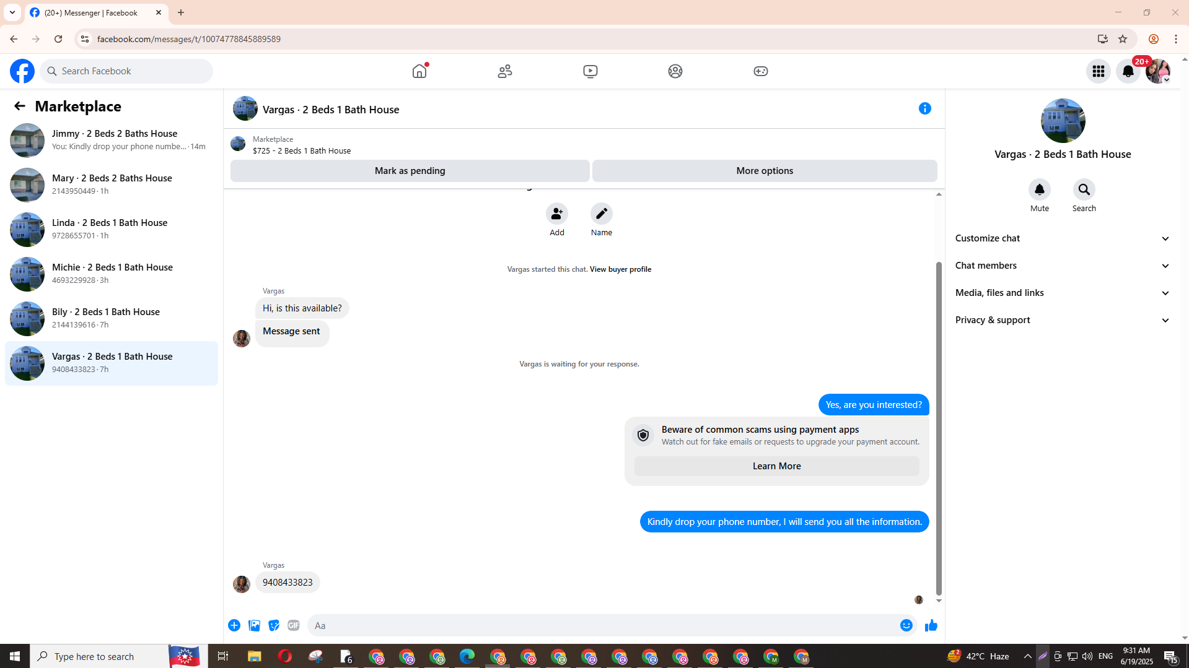1189x668 pixels.
Task: Open Microsoft Edge from the taskbar
Action: (467, 656)
